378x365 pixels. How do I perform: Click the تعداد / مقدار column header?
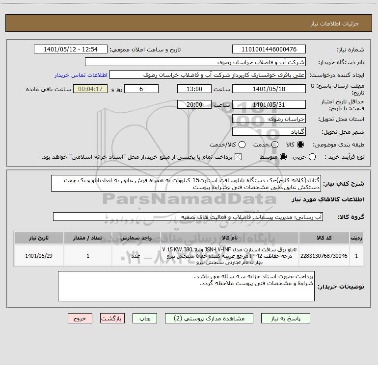coord(88,238)
